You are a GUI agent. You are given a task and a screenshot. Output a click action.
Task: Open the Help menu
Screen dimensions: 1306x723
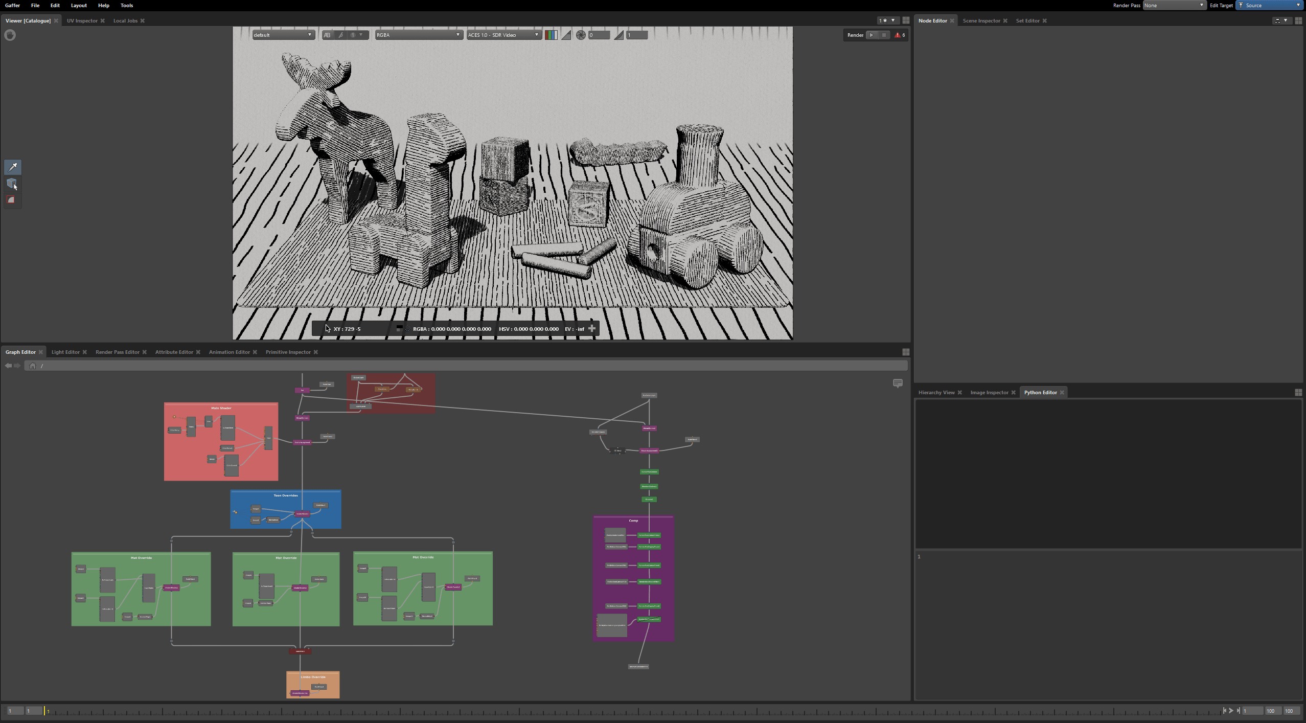point(104,5)
